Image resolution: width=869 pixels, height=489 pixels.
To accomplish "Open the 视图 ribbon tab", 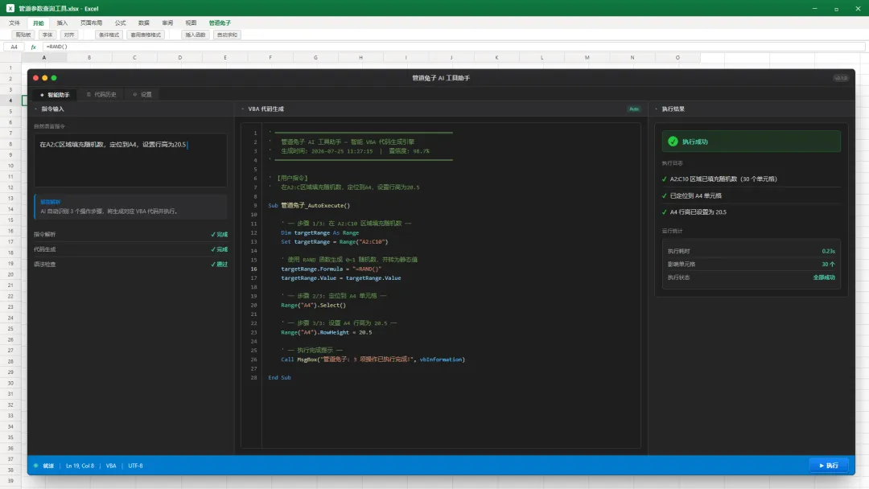I will click(192, 23).
